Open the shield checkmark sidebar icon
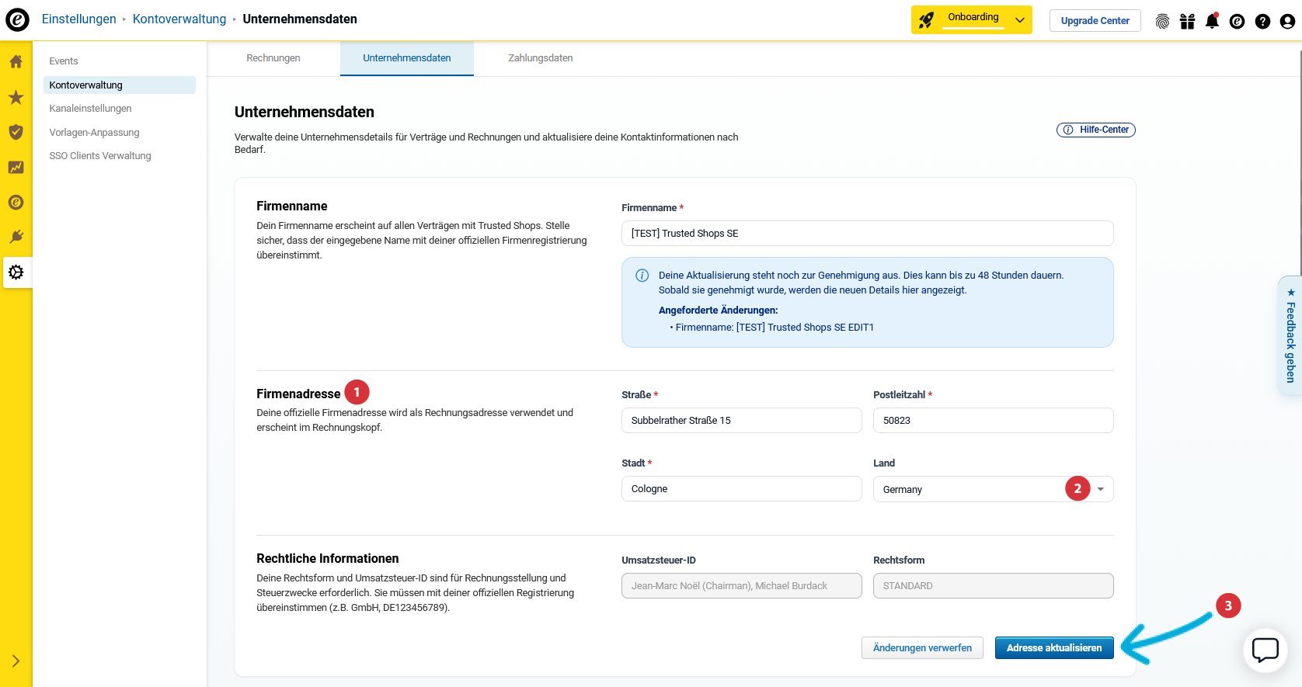Screen dimensions: 1302x687 (x=16, y=132)
